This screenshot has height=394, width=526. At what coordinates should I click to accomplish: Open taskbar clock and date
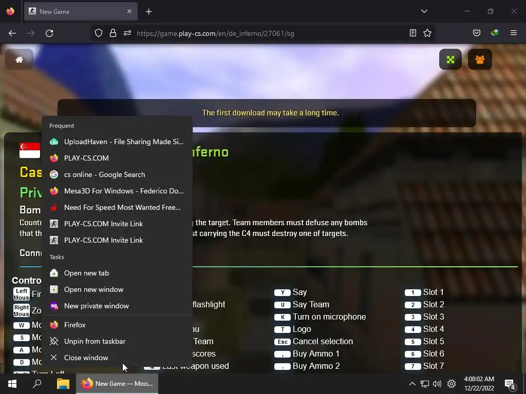479,384
